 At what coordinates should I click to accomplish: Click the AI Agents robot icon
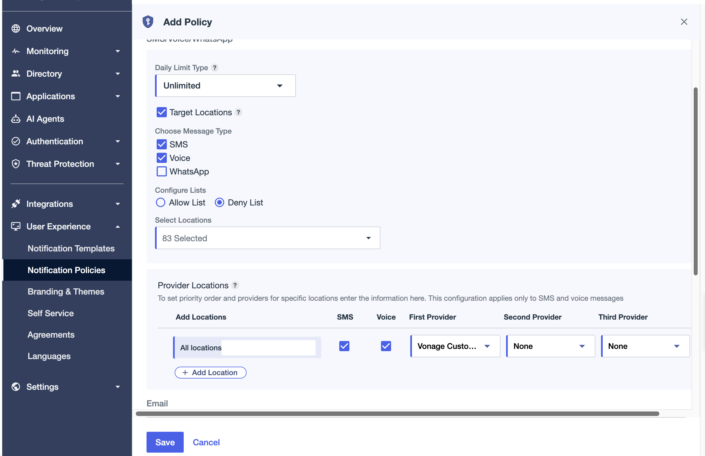tap(16, 119)
